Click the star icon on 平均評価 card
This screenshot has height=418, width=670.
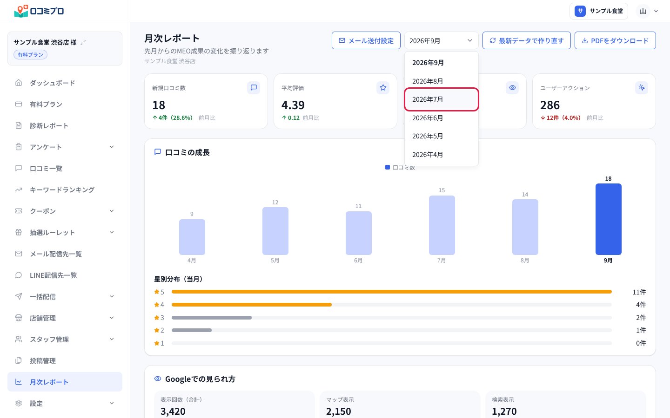(x=383, y=88)
